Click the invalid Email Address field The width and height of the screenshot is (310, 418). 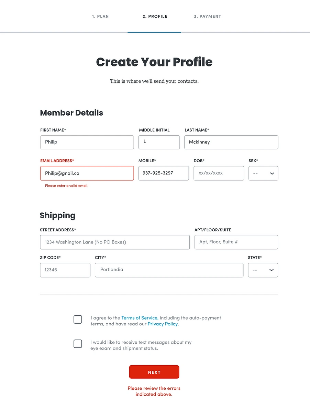[87, 173]
